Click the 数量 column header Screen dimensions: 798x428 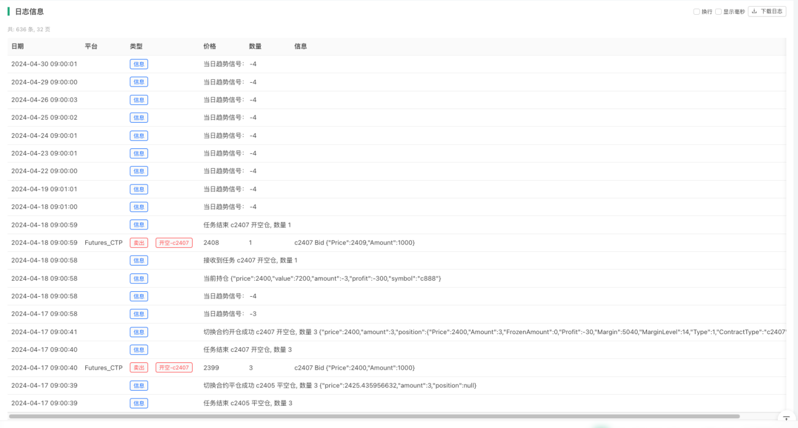click(255, 47)
